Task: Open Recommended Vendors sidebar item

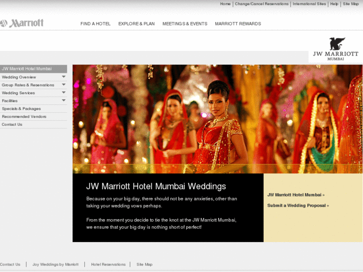Action: pos(24,116)
